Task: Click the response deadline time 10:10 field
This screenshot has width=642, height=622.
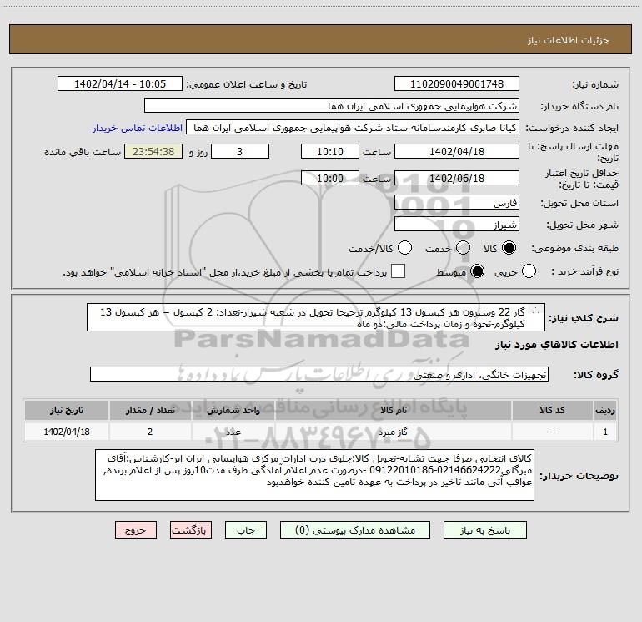Action: 330,151
